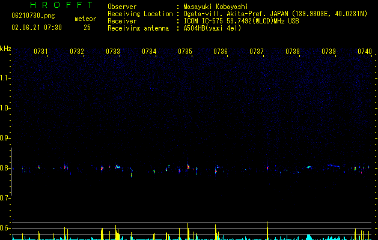
Task: Click the 0.9 kHz axis label
Action: (x=5, y=138)
